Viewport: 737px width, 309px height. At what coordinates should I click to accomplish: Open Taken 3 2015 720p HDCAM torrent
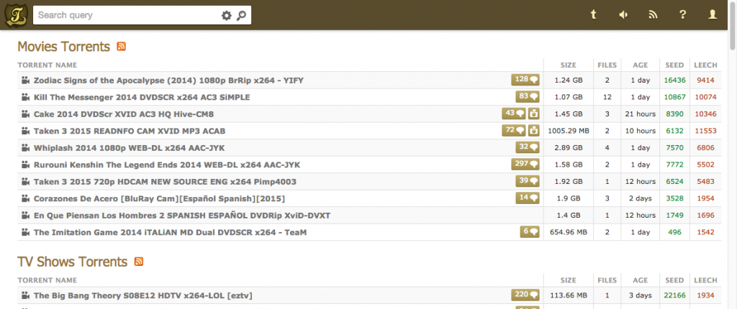point(165,182)
